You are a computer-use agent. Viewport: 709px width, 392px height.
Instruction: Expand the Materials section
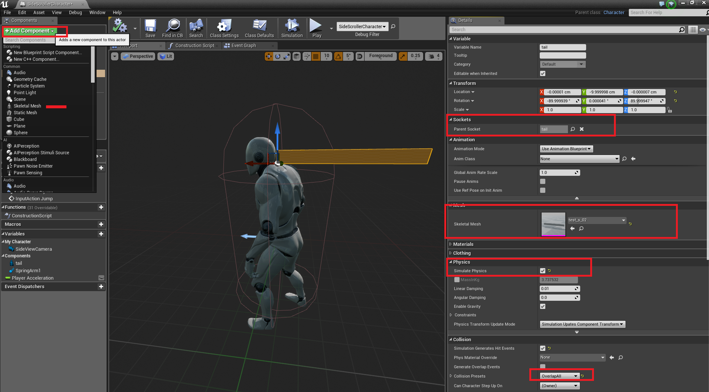click(451, 244)
